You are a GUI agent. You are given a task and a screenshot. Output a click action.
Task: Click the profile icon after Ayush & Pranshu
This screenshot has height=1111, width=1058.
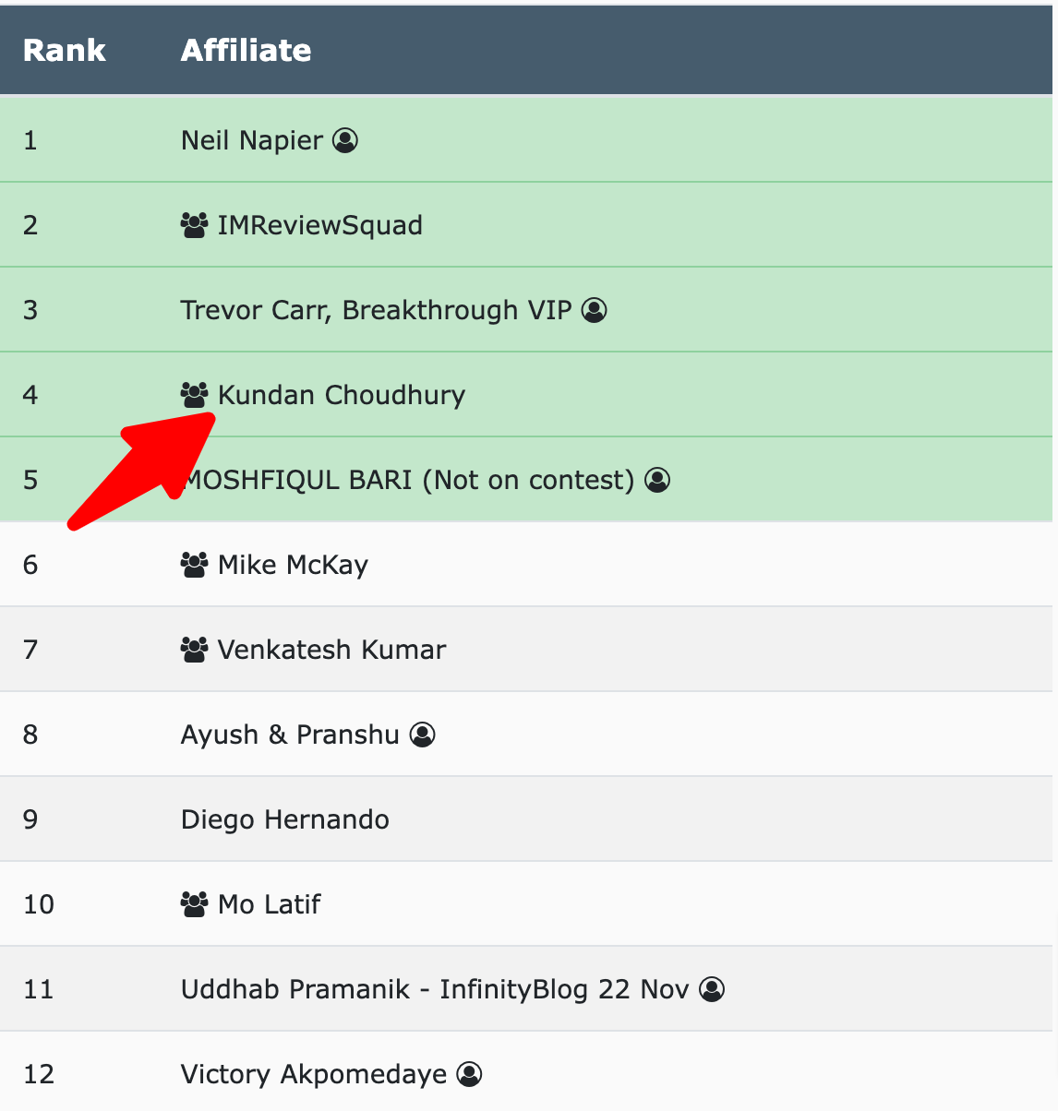422,735
